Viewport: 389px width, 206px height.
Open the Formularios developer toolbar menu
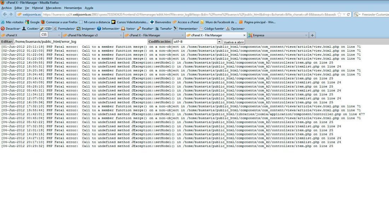click(64, 29)
